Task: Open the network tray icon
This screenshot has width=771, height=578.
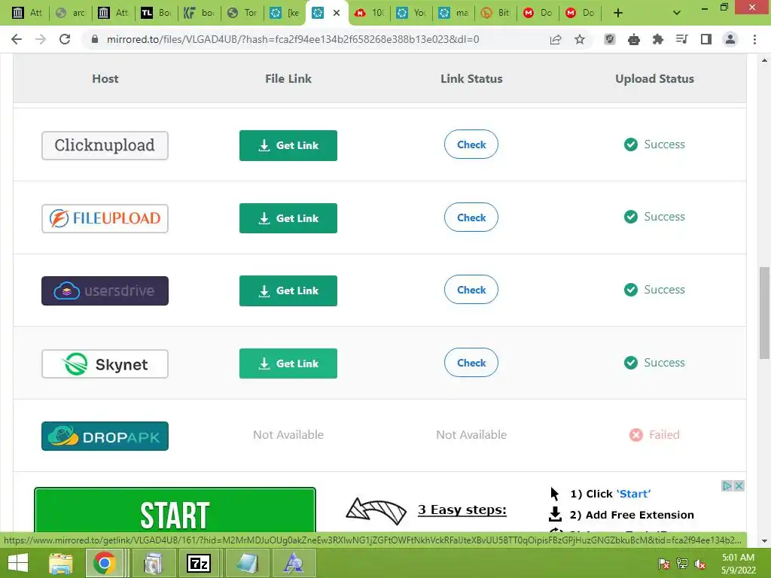Action: click(682, 564)
